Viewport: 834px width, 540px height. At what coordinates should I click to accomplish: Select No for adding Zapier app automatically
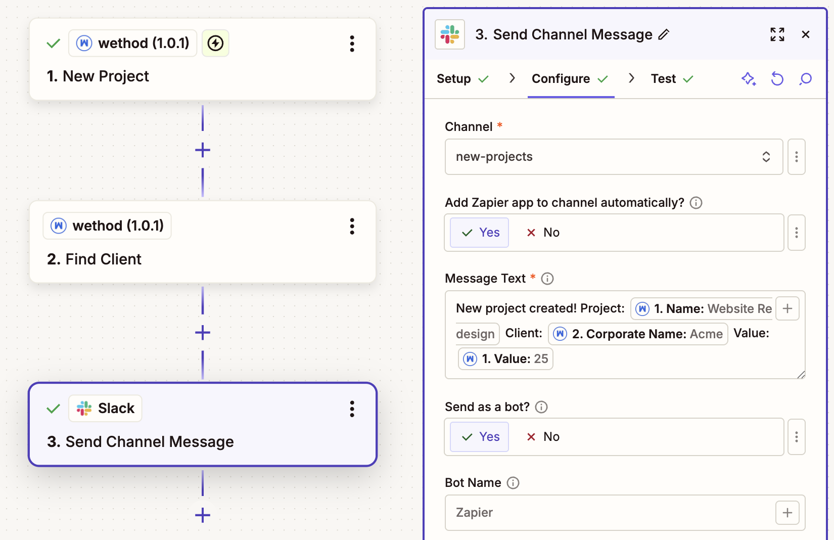click(x=543, y=233)
